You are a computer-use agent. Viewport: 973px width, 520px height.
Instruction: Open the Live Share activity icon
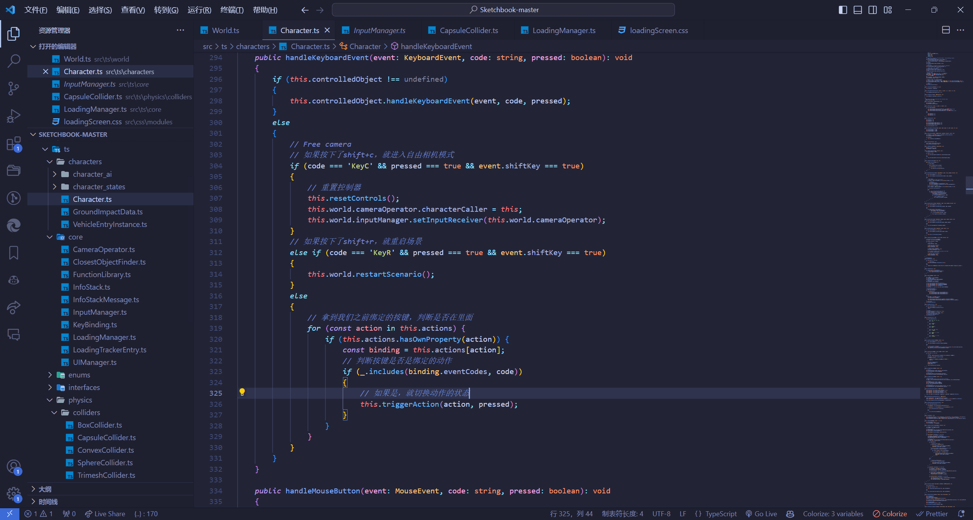(x=14, y=307)
